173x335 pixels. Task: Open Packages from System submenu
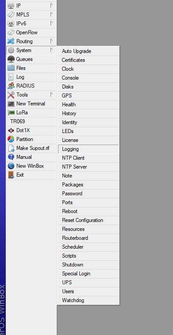click(88, 185)
